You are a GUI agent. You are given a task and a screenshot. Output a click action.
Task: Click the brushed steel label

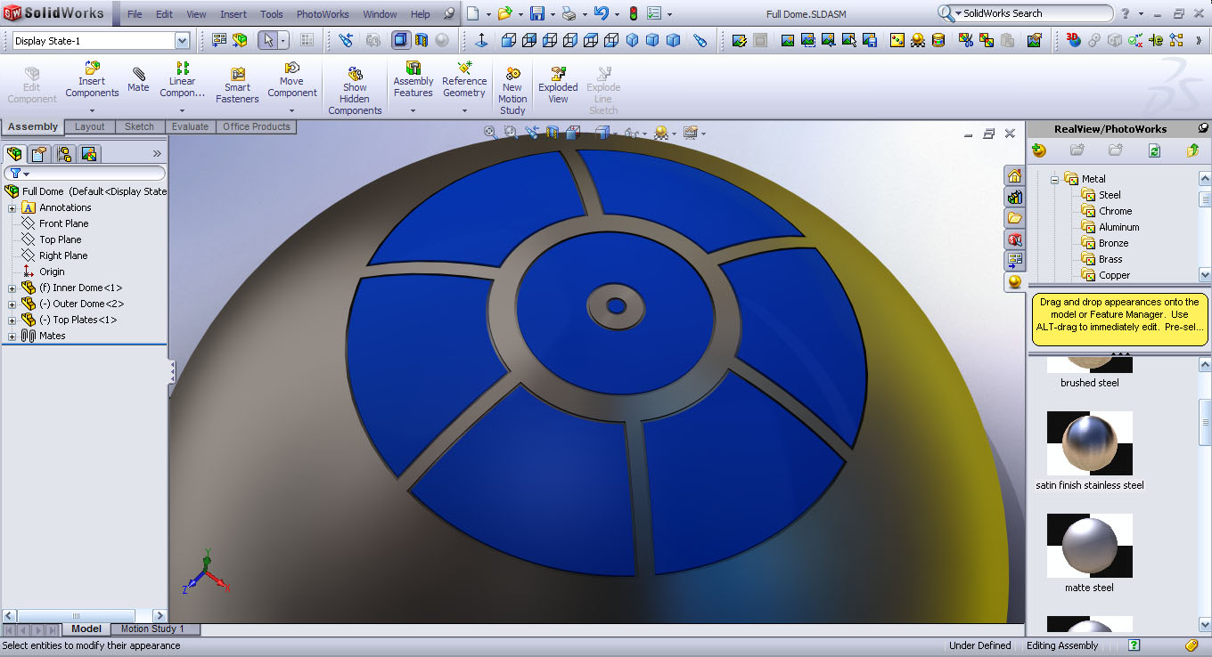click(x=1090, y=383)
